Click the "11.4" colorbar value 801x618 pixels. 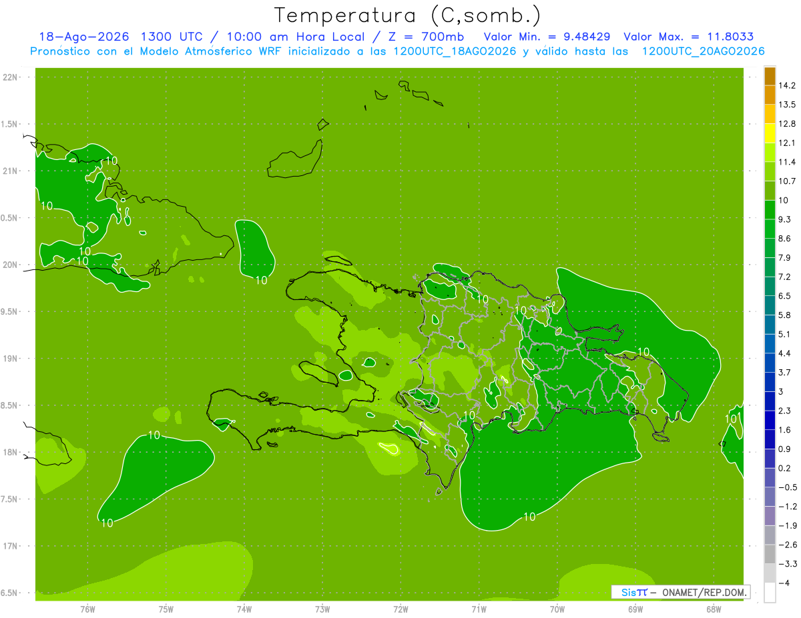(x=788, y=162)
